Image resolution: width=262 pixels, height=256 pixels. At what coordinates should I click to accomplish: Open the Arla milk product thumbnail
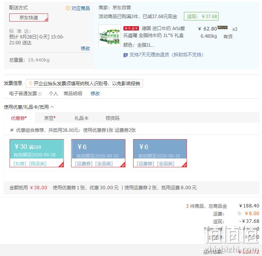(x=110, y=35)
